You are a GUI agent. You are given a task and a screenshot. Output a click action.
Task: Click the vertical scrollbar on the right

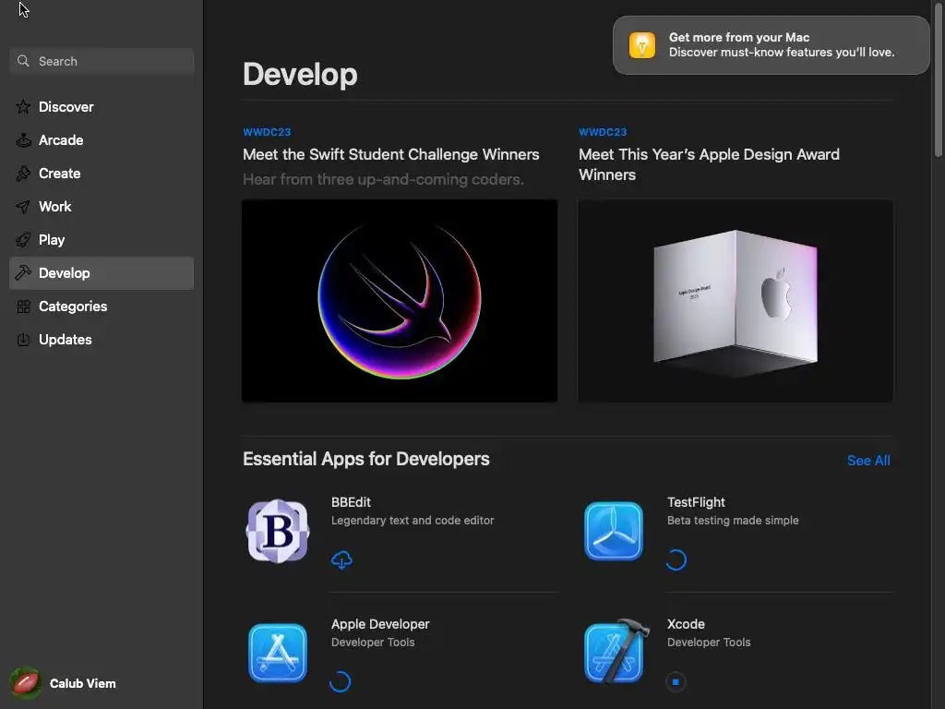pos(939,78)
